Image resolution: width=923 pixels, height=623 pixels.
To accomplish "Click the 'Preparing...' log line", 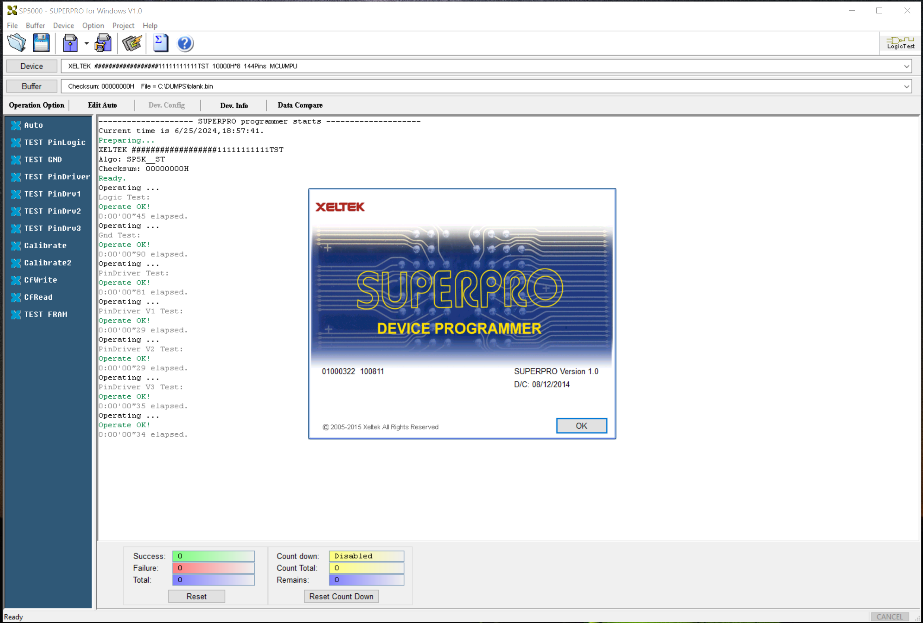I will coord(126,140).
